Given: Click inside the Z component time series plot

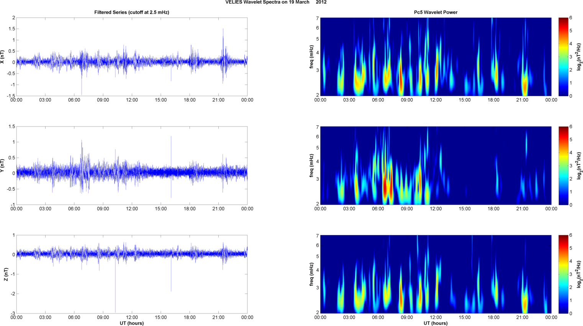Looking at the screenshot, I should coord(132,274).
